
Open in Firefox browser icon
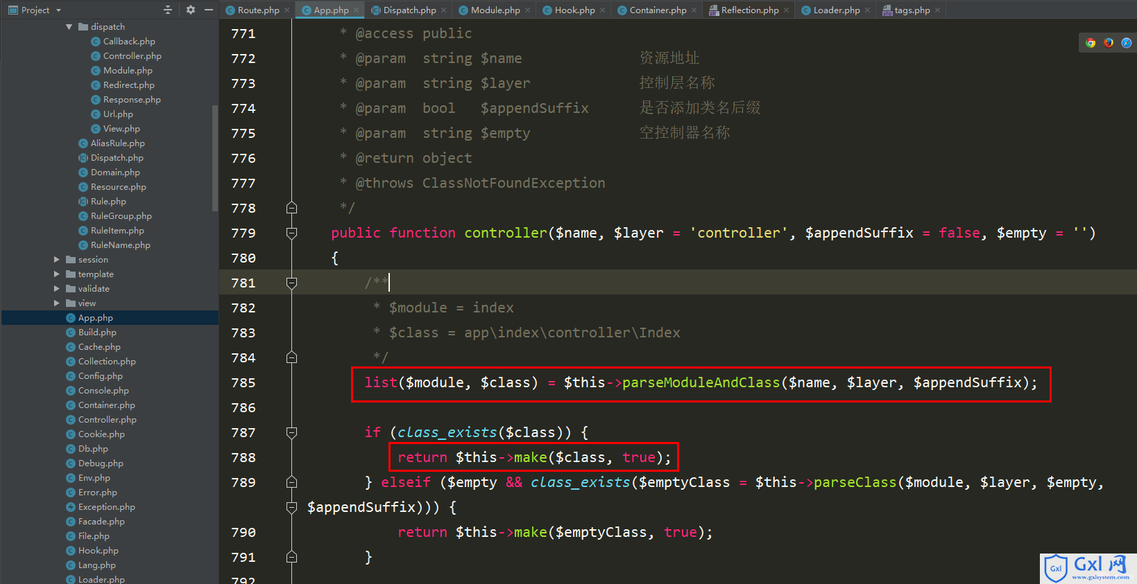point(1109,43)
